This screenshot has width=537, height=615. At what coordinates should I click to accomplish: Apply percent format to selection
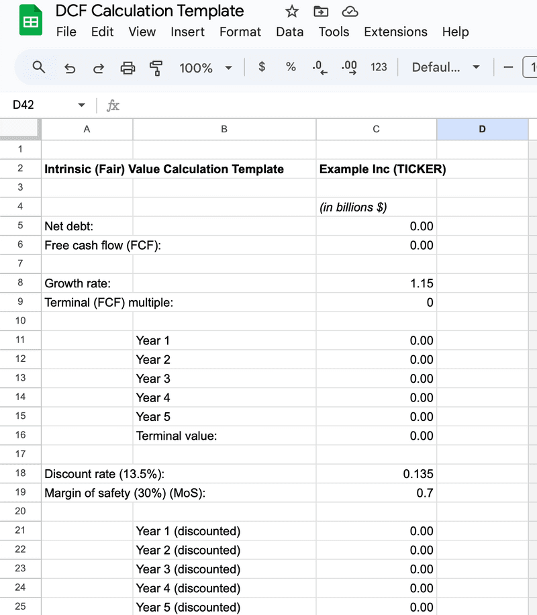[291, 67]
